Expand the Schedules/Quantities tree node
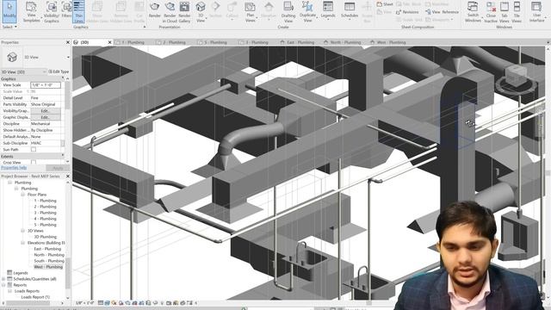The width and height of the screenshot is (551, 310). (x=3, y=279)
